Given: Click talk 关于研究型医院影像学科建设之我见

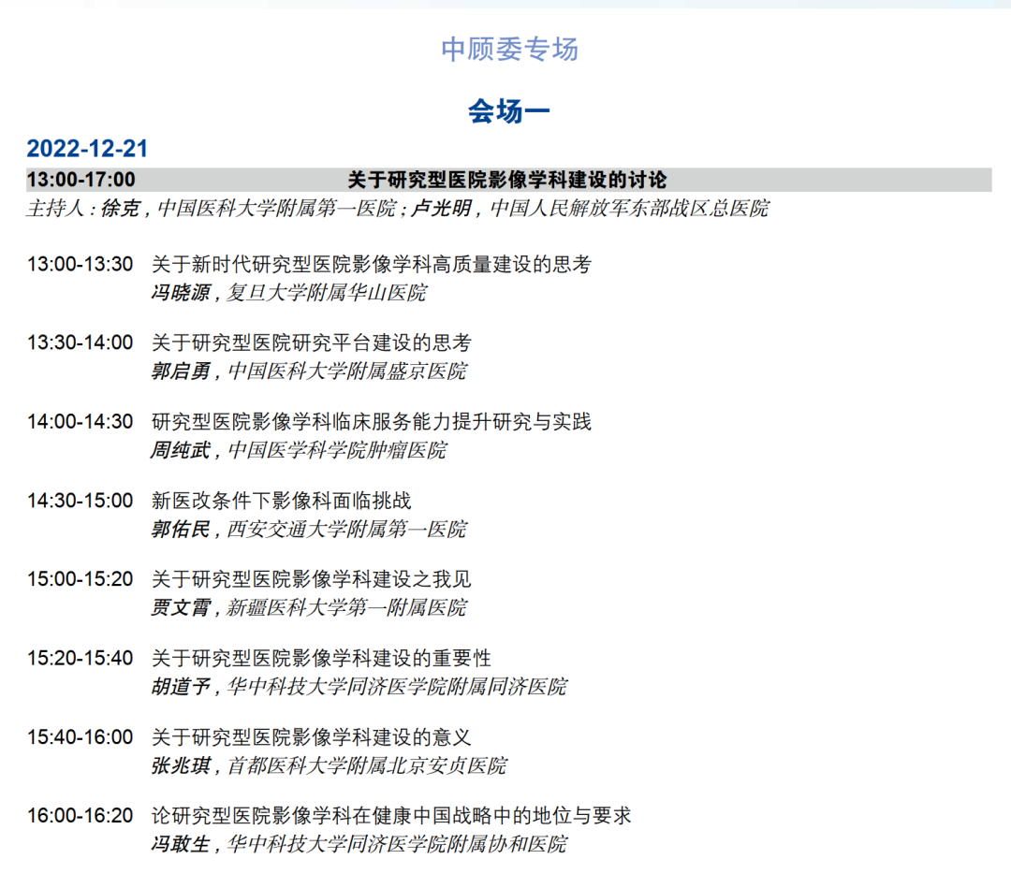Looking at the screenshot, I should click(312, 578).
